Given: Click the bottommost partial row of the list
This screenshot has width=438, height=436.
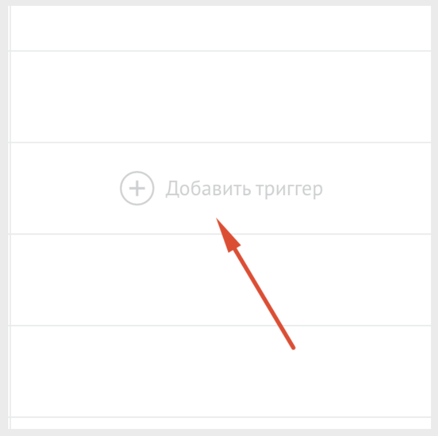Looking at the screenshot, I should pyautogui.click(x=221, y=423).
